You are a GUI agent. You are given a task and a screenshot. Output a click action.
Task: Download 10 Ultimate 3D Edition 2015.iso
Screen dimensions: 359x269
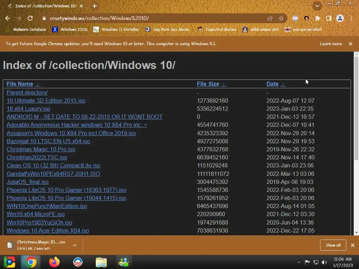[46, 101]
